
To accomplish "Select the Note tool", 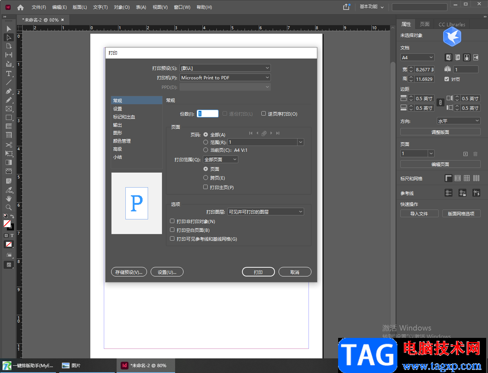I will pyautogui.click(x=9, y=181).
